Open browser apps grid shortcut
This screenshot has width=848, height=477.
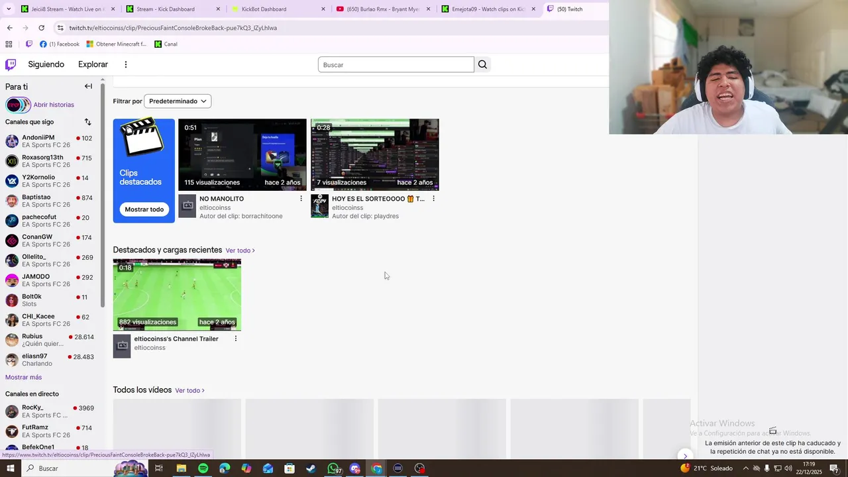(9, 44)
